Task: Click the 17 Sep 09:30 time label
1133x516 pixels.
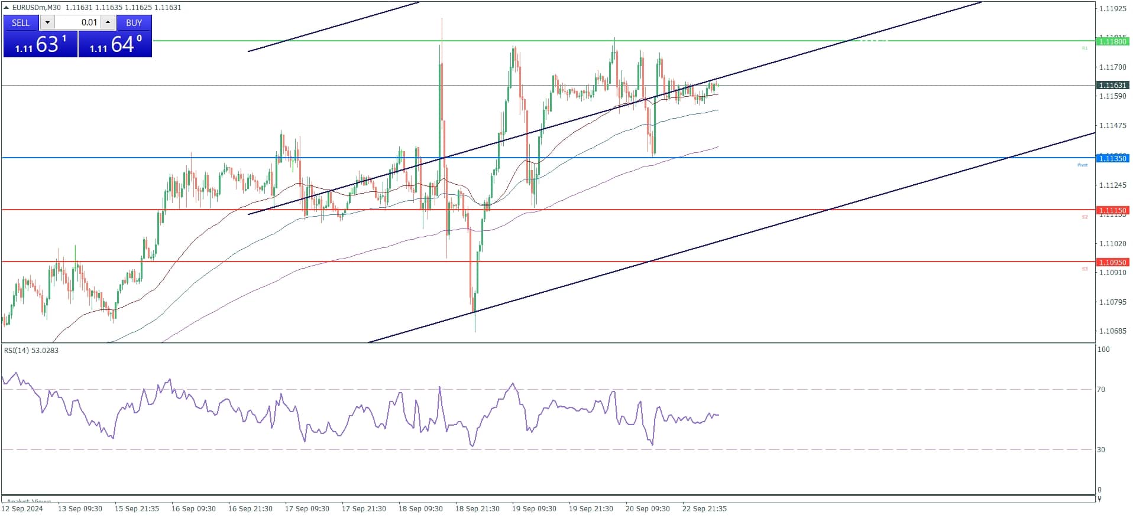Action: 307,509
